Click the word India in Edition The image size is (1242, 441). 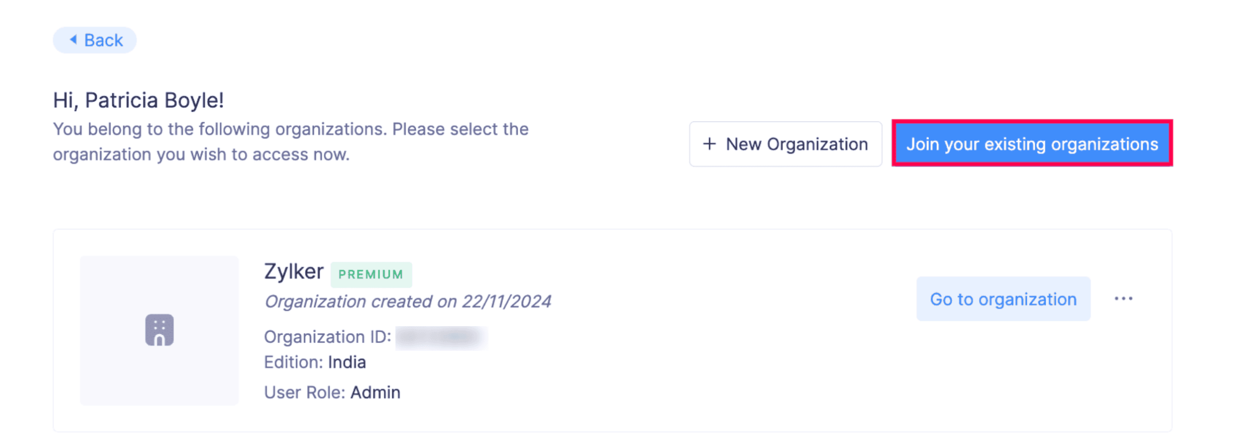coord(347,363)
